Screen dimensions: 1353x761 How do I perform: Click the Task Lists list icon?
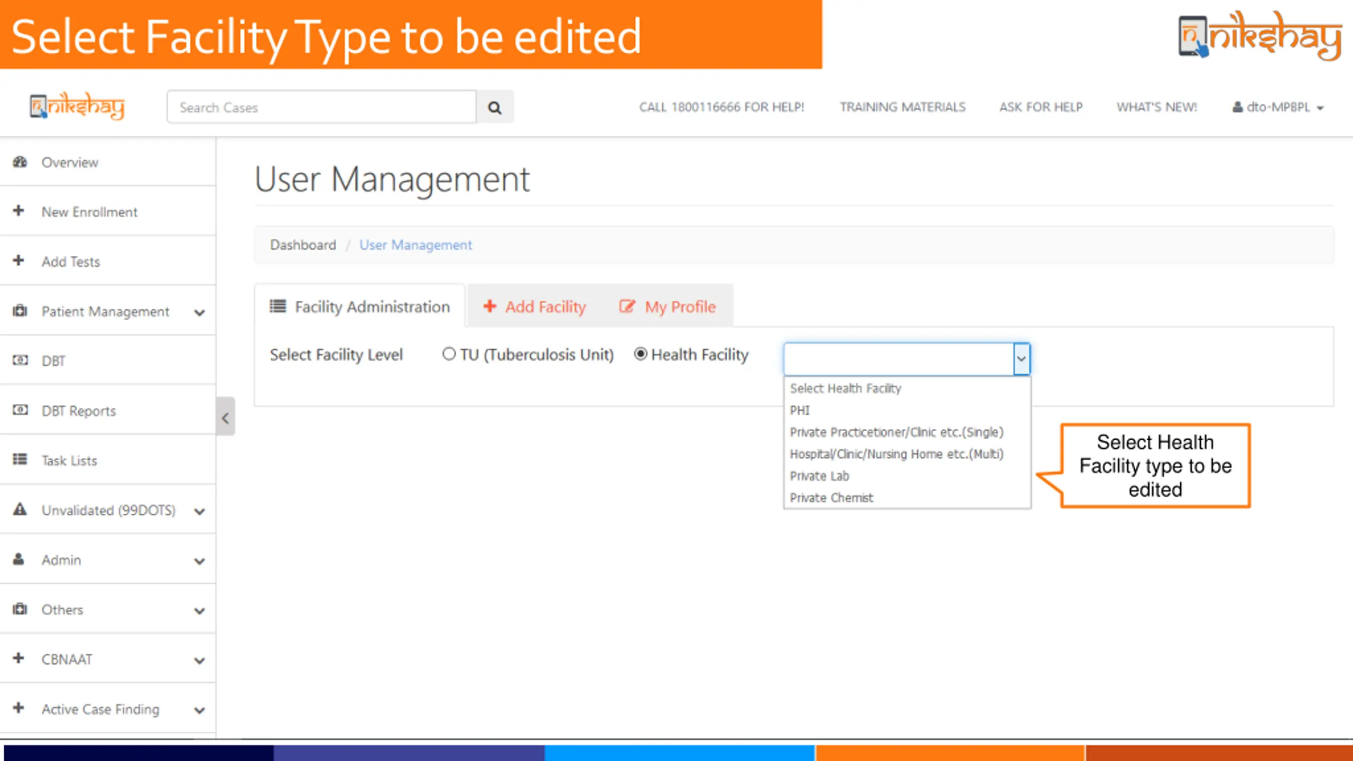(x=20, y=460)
